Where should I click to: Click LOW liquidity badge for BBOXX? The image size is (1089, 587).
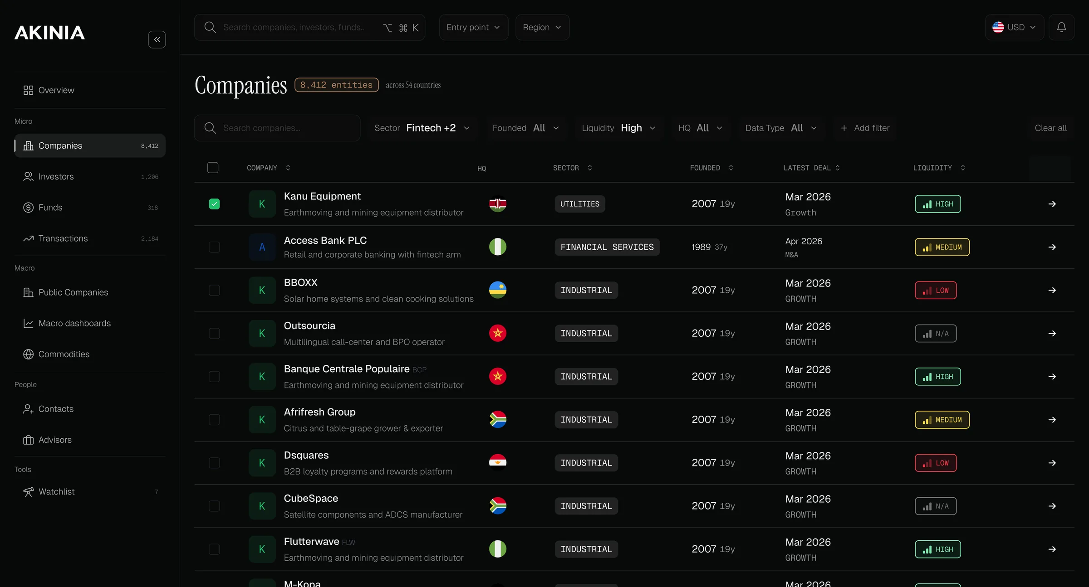(x=936, y=290)
